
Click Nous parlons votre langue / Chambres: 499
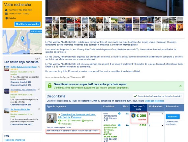coord(65,77)
